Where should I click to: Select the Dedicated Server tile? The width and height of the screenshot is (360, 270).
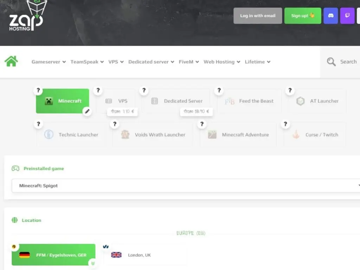pyautogui.click(x=176, y=101)
